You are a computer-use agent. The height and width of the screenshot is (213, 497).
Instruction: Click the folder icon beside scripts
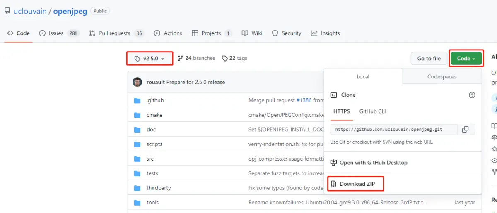(x=138, y=144)
